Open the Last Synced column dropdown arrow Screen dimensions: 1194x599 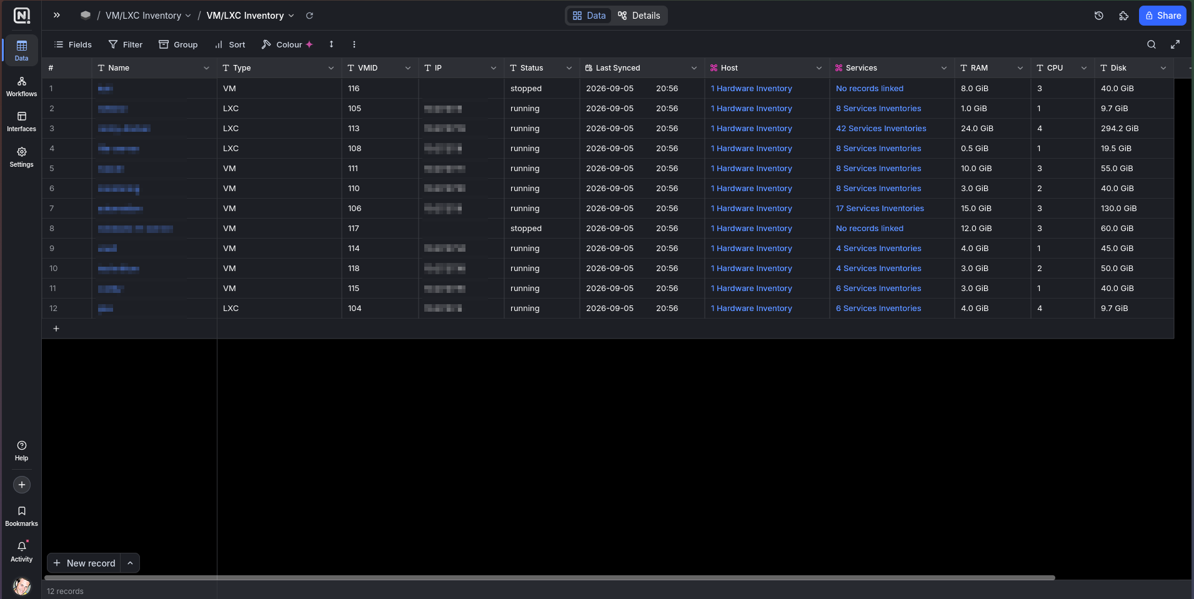[694, 68]
